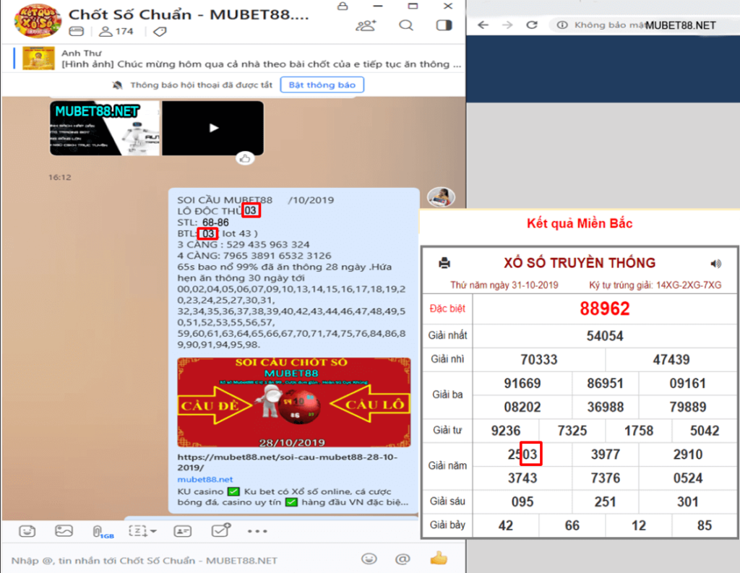The width and height of the screenshot is (740, 573).
Task: Attach a file using the paperclip icon
Action: pyautogui.click(x=98, y=532)
